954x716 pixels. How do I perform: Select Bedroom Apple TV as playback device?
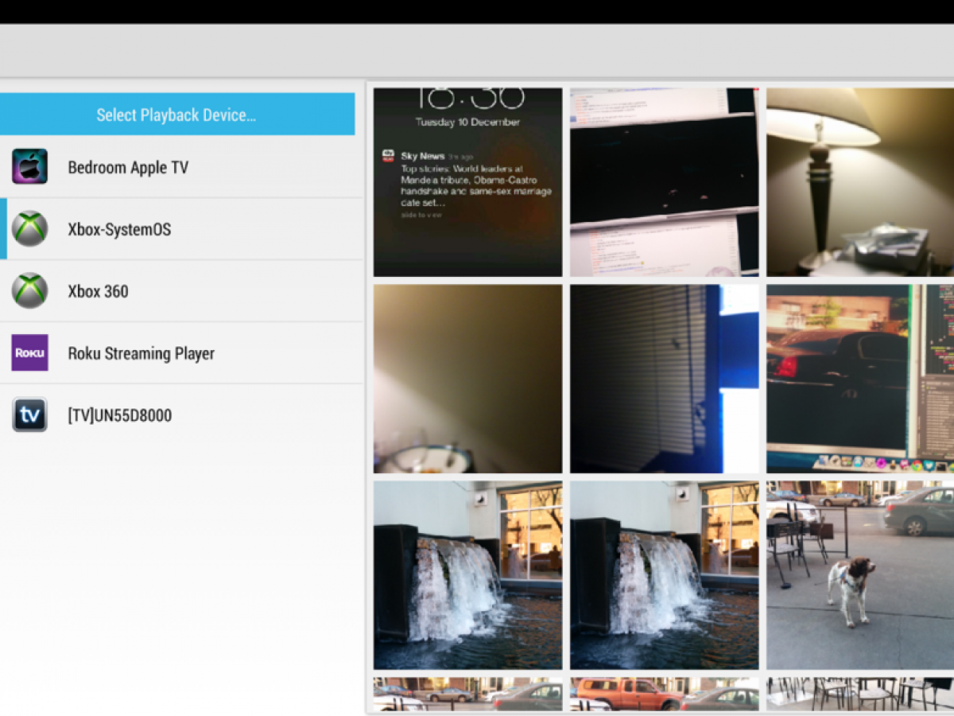[128, 168]
